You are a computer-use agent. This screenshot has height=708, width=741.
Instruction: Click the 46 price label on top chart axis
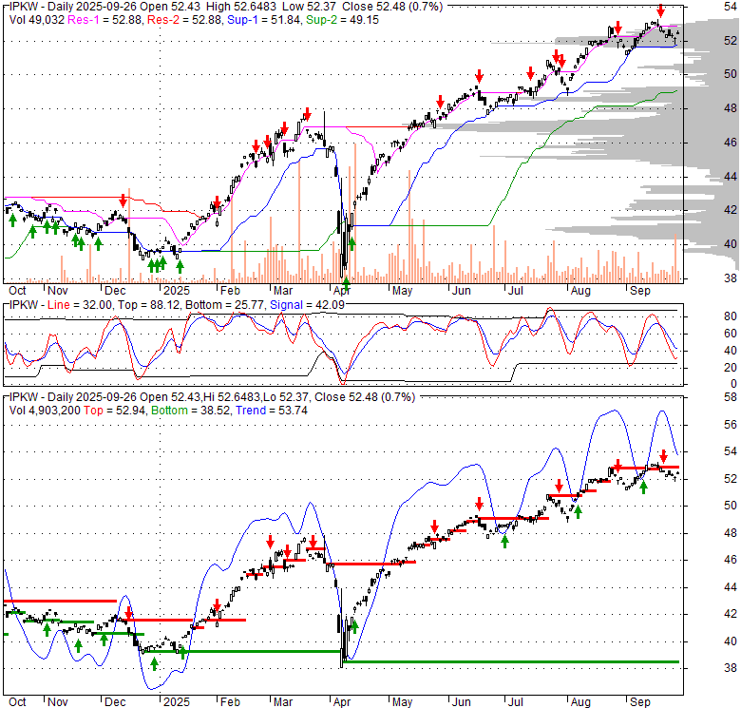click(x=731, y=143)
